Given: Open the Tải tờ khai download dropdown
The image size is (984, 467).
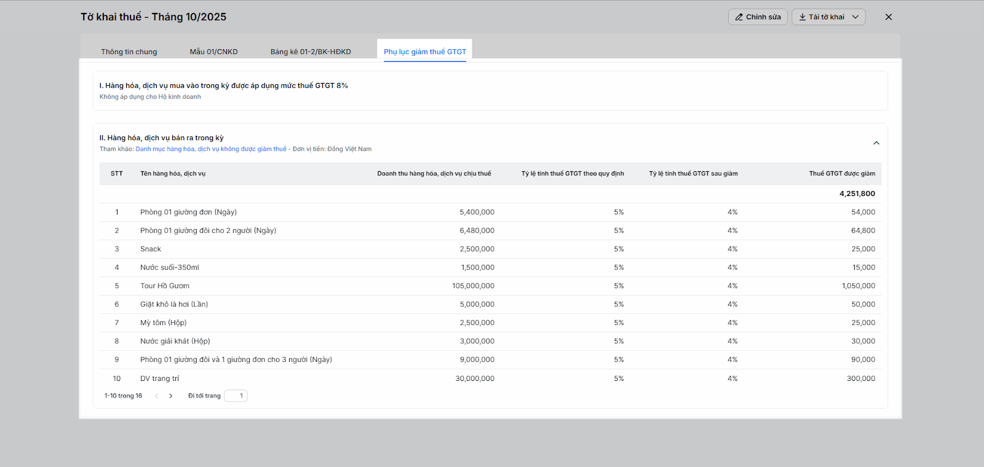Looking at the screenshot, I should 828,17.
